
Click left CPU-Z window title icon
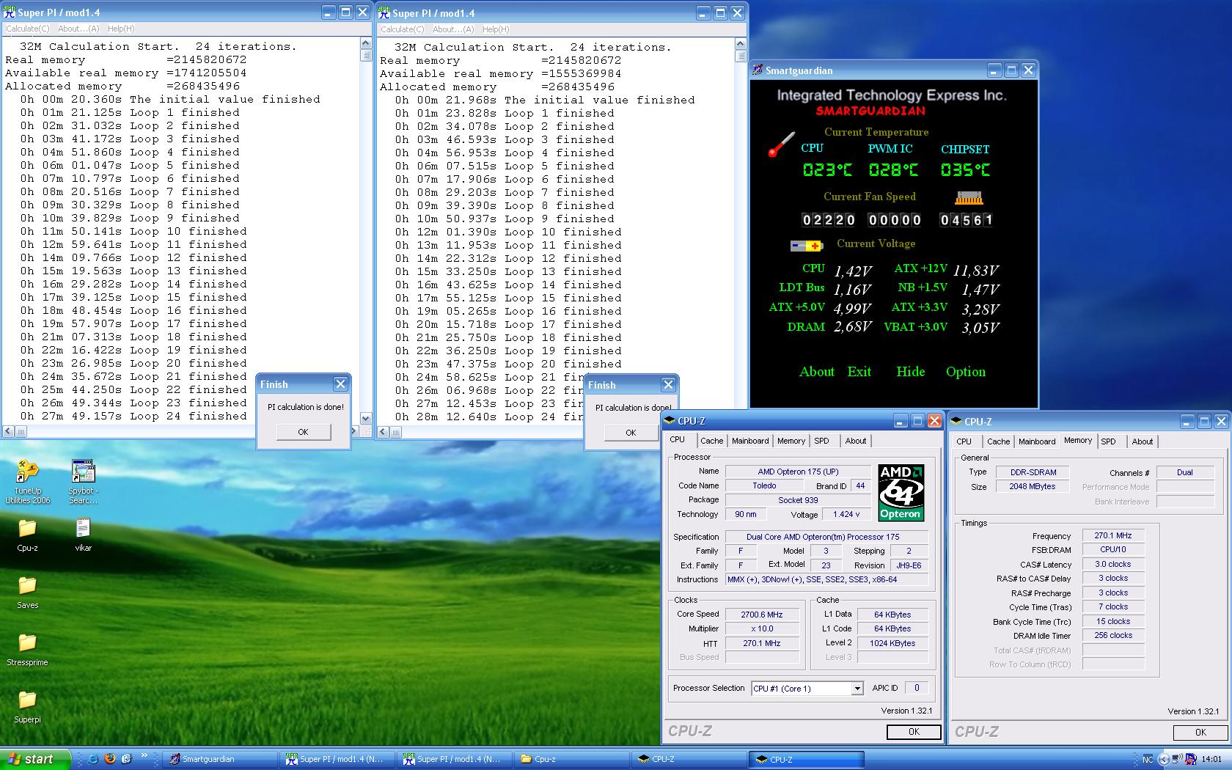pos(670,421)
